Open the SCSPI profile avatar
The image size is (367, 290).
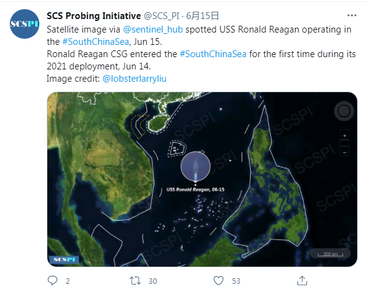[x=25, y=24]
